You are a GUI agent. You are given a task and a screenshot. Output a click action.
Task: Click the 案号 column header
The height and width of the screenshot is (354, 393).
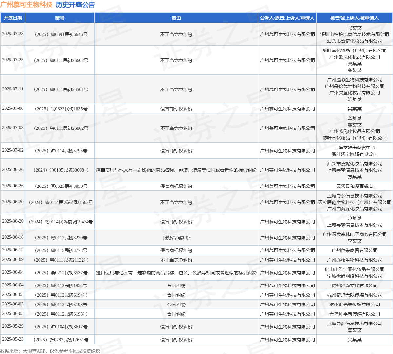60,18
